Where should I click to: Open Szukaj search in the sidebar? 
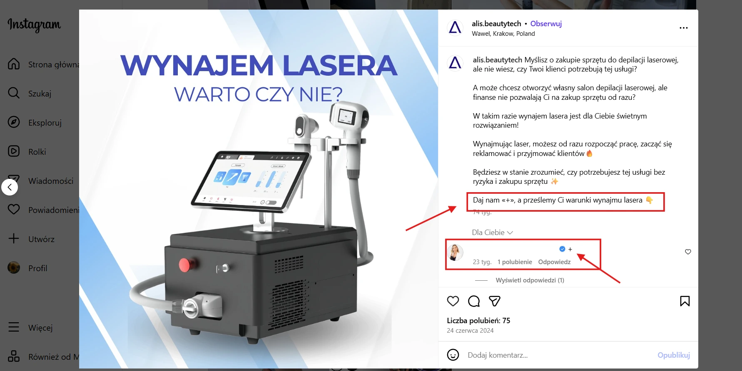(x=40, y=94)
